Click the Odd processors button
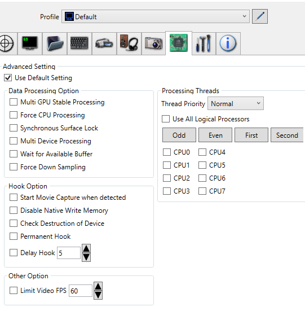This screenshot has height=333, width=305. coord(179,135)
